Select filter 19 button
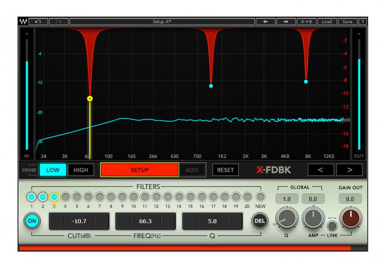 click(x=236, y=197)
